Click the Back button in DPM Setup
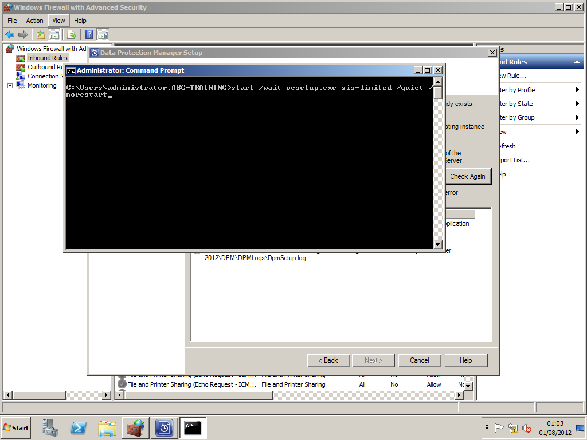Image resolution: width=587 pixels, height=440 pixels. [x=328, y=360]
